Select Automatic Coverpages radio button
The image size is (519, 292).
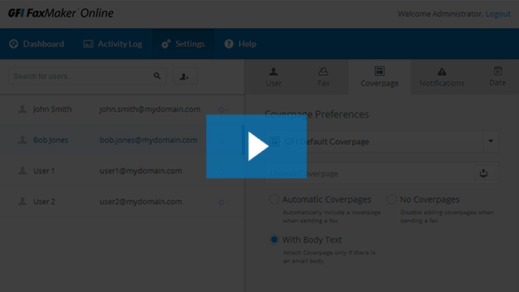274,199
